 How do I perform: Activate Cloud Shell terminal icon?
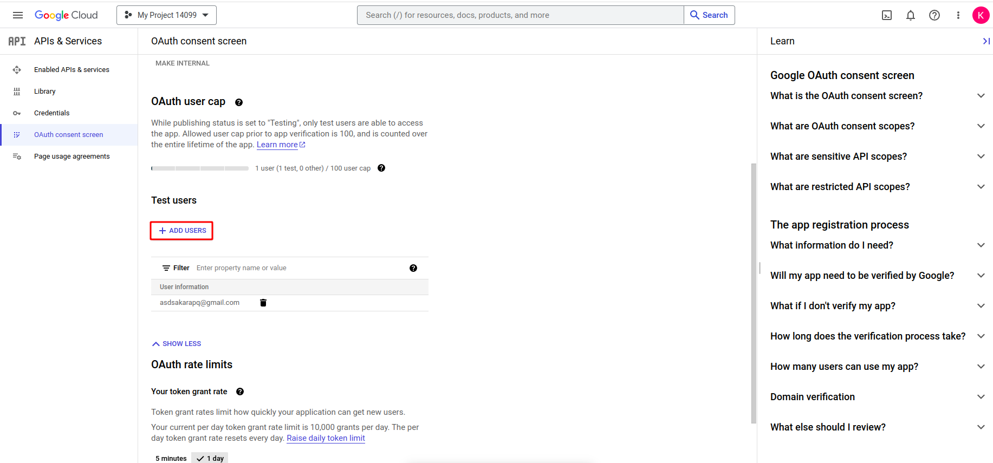click(x=887, y=15)
